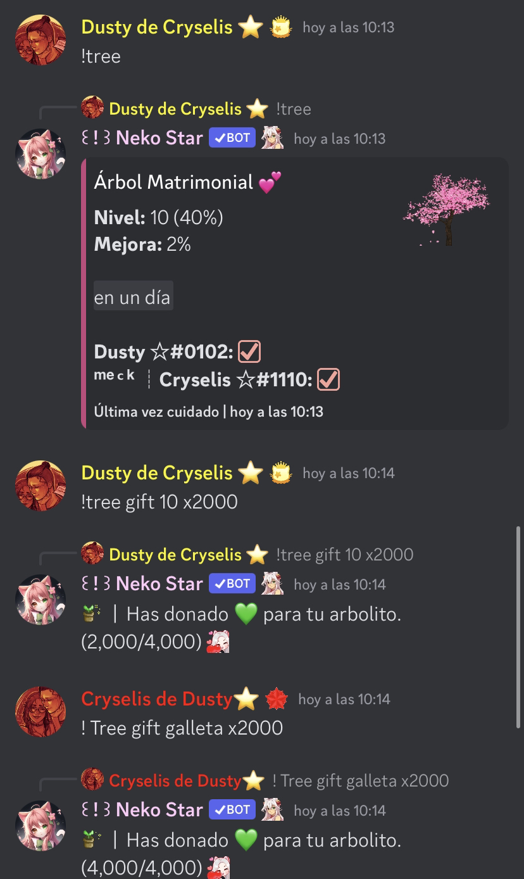The width and height of the screenshot is (524, 879).
Task: Jump to replied message "!tree gift 10 x2000"
Action: (x=345, y=555)
